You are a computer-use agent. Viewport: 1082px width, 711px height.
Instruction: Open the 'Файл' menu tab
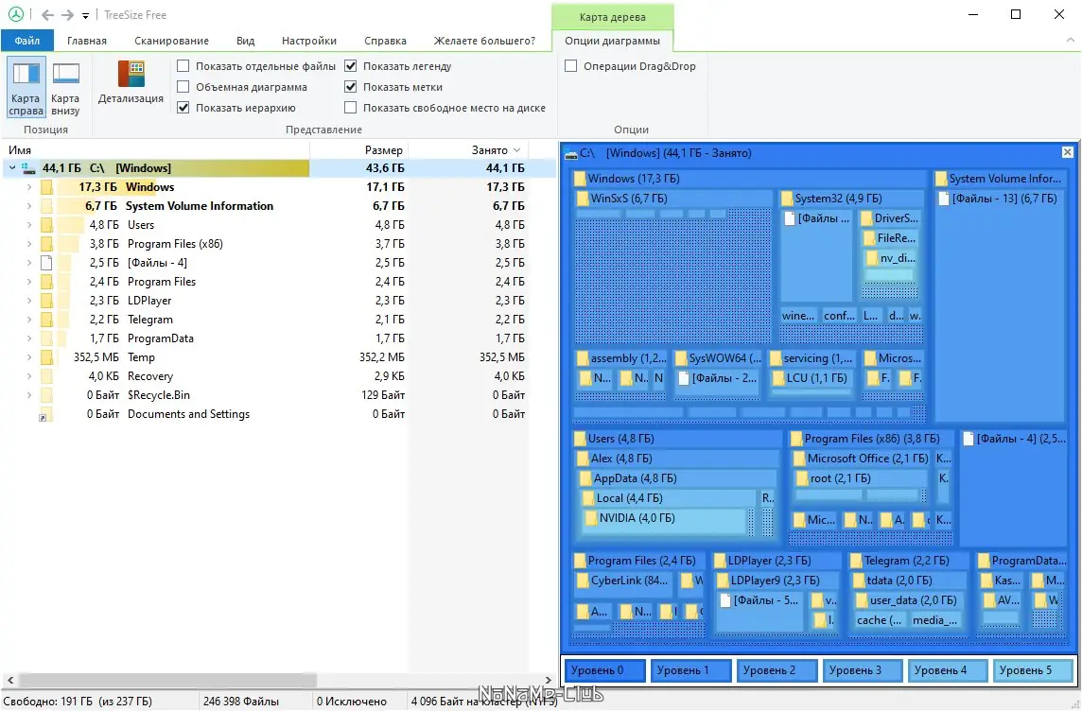pyautogui.click(x=26, y=41)
